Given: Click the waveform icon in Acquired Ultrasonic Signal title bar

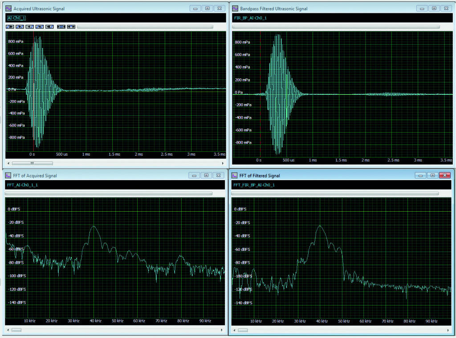Looking at the screenshot, I should pyautogui.click(x=8, y=8).
